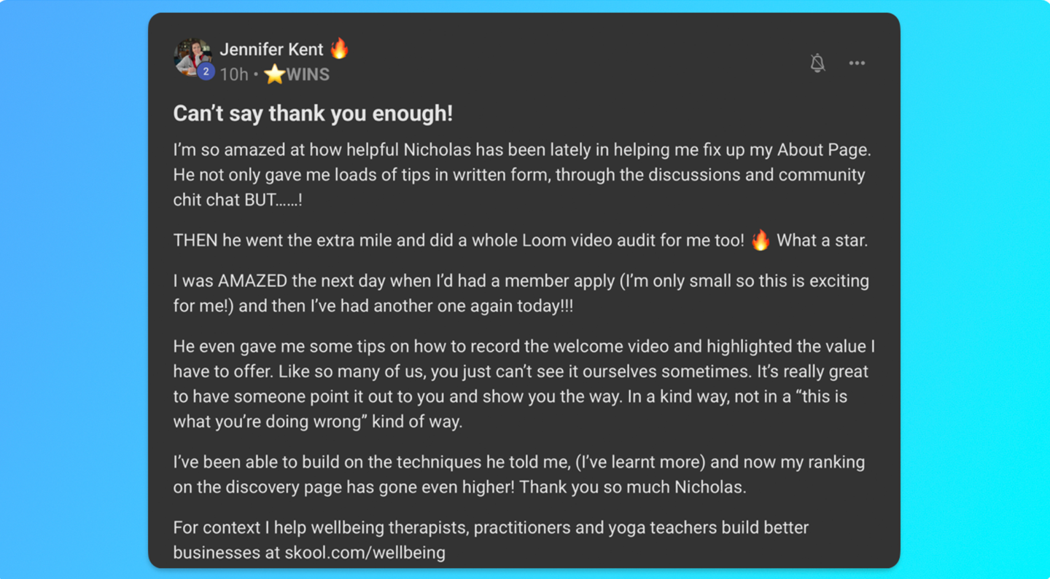Click the "THEN he went the extra mile" line
The height and width of the screenshot is (579, 1050).
point(458,240)
